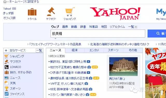This screenshot has width=166, height=98.
Task: Click camera icon beside ミオパン headline
Action: pos(87,95)
